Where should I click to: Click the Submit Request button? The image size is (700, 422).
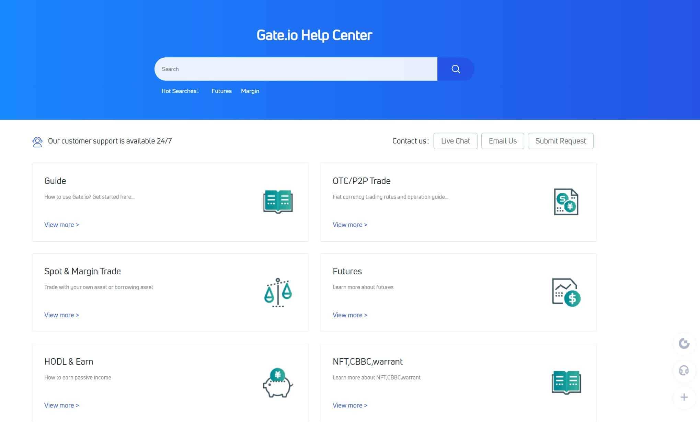click(x=561, y=140)
